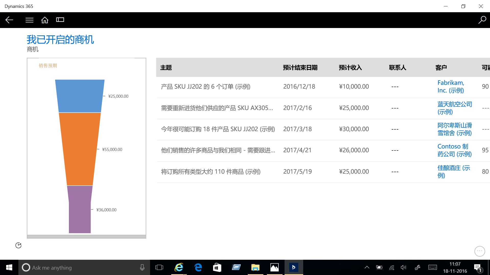
Task: Click the Windows Store taskbar icon
Action: (217, 267)
